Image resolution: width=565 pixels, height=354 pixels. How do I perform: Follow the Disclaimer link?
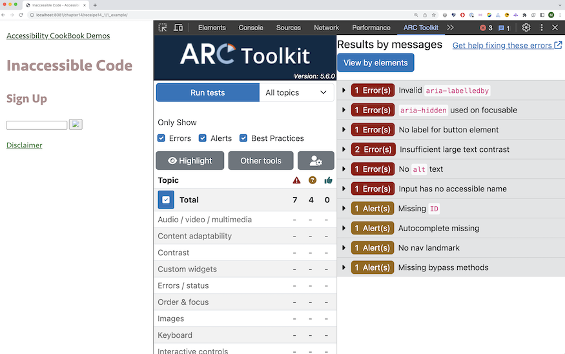24,145
